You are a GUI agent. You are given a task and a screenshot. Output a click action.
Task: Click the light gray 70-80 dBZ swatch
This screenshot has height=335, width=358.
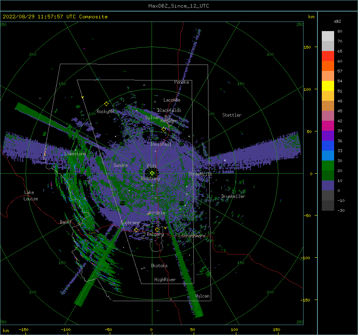pos(328,36)
